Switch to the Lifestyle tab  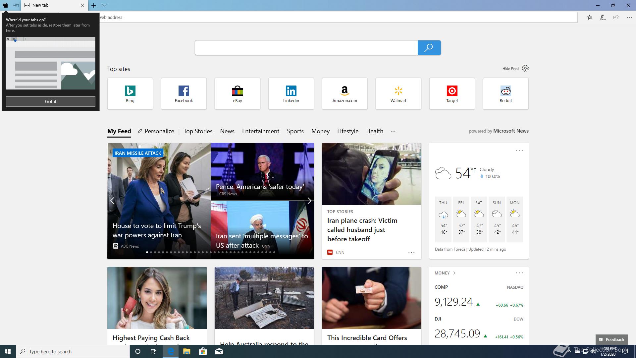point(348,131)
